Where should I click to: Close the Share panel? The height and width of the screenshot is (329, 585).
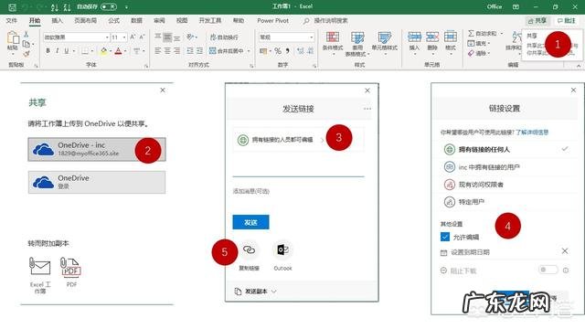163,90
